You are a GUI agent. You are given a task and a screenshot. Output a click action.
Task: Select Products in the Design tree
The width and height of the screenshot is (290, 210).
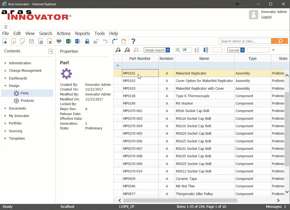pos(27,101)
